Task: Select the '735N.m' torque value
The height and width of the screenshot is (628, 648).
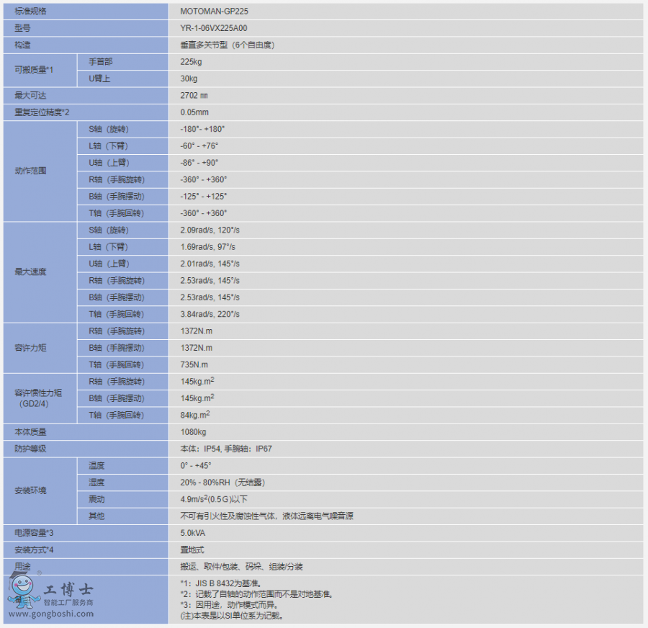Action: click(194, 364)
